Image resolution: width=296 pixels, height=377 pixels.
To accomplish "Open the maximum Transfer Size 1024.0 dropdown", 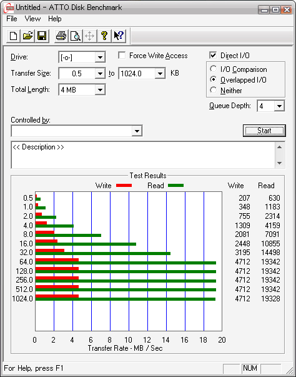I will click(x=160, y=74).
